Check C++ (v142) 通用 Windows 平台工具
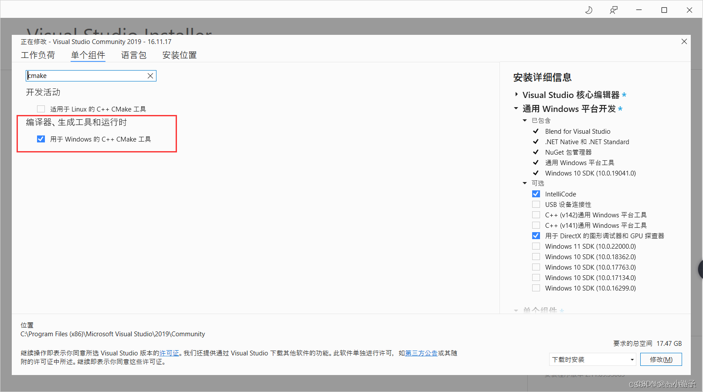 click(x=536, y=215)
